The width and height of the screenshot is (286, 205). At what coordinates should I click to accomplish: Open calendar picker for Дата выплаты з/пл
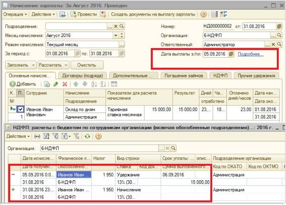231,54
